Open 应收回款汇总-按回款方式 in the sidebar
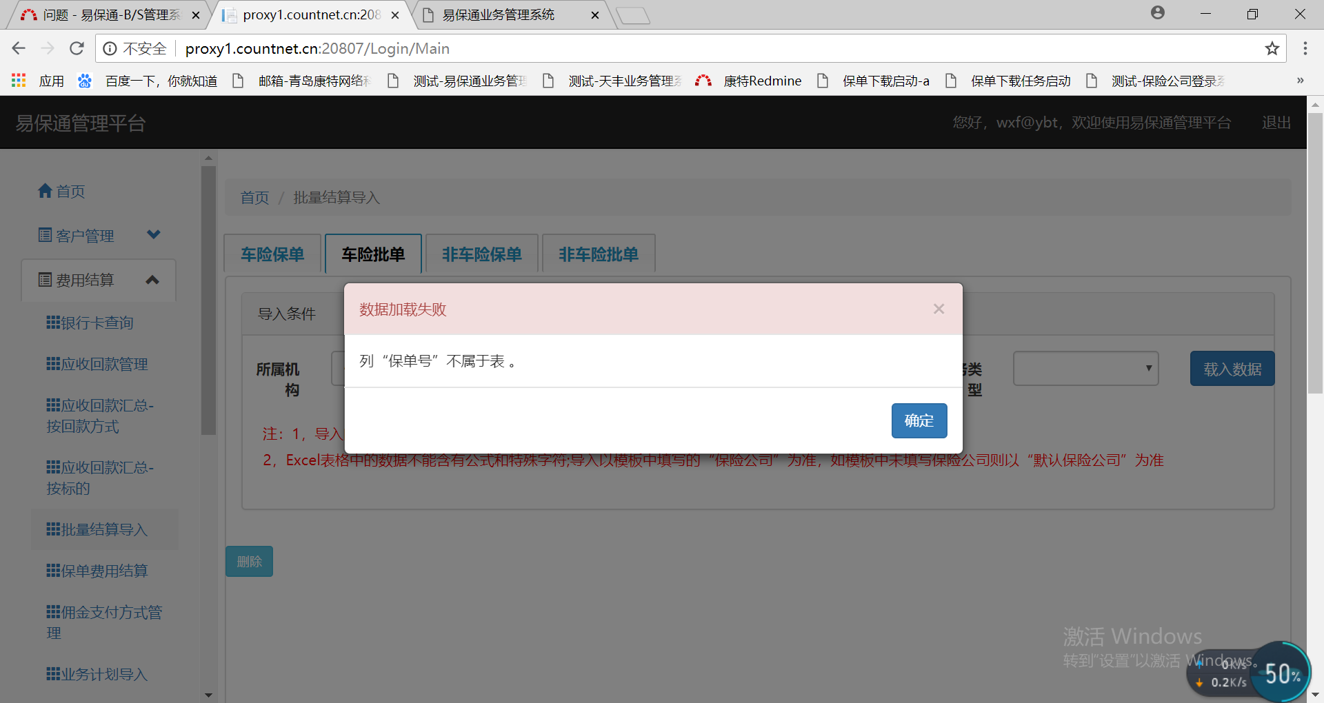Screen dimensions: 1324x703 (x=100, y=416)
